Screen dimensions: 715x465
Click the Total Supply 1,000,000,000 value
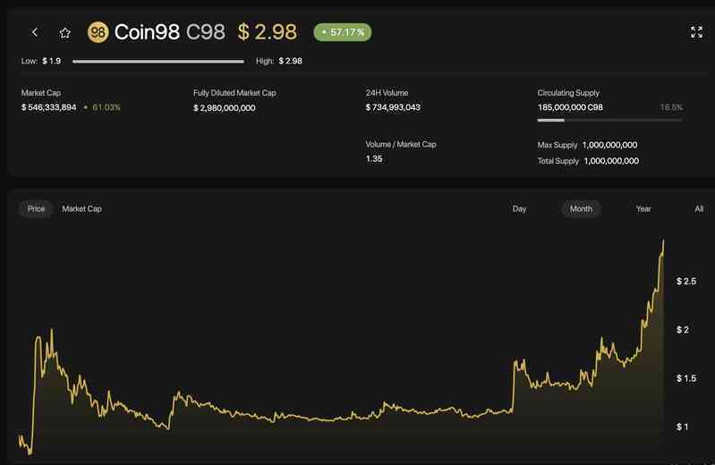pos(611,161)
